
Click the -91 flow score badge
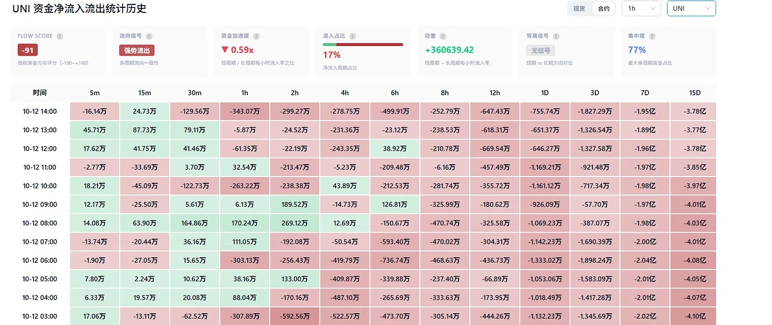coord(27,50)
